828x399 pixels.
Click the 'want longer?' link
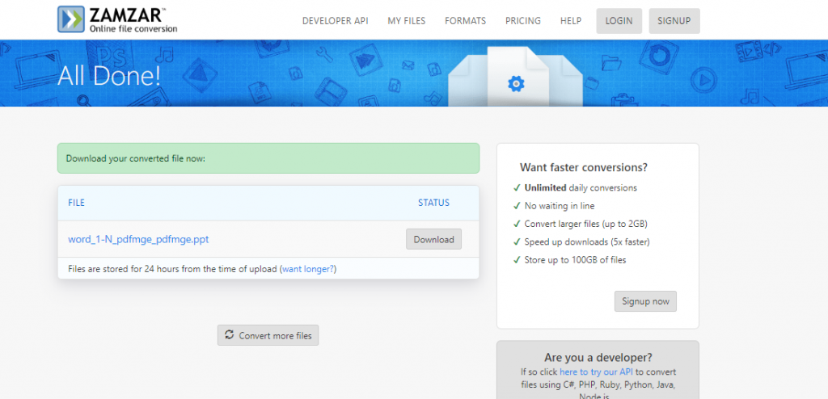click(308, 269)
